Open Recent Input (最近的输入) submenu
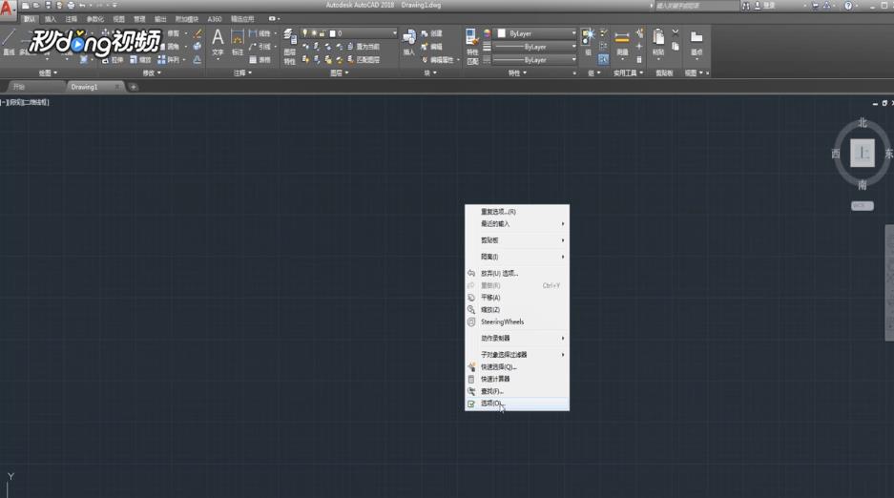Image resolution: width=894 pixels, height=498 pixels. click(x=516, y=224)
